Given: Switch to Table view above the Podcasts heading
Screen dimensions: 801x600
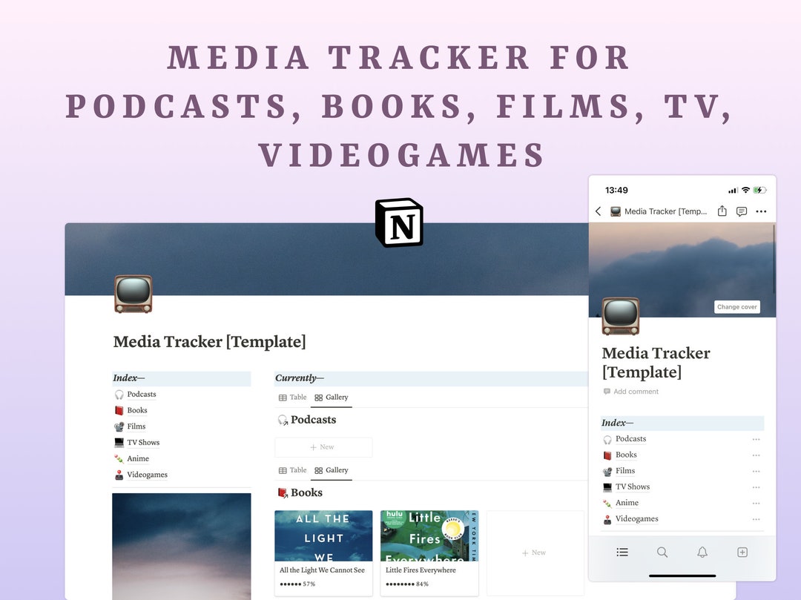Looking at the screenshot, I should coord(293,398).
